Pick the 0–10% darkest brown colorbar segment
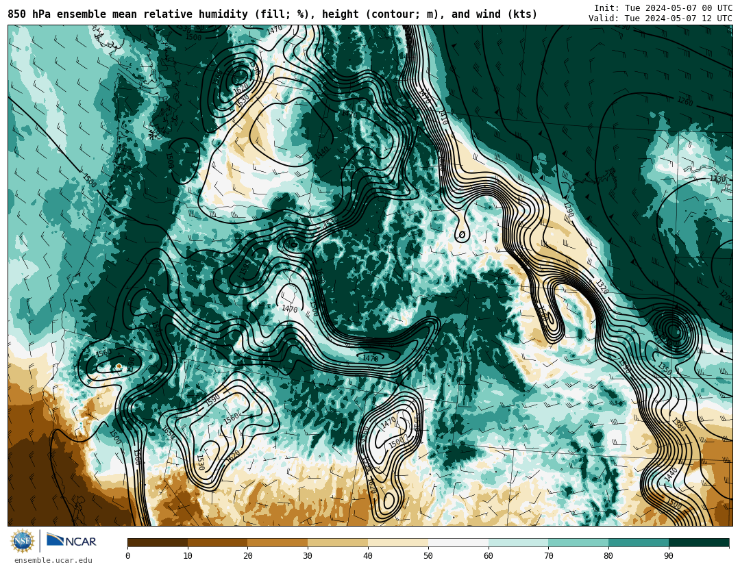This screenshot has width=740, height=569. [x=158, y=542]
